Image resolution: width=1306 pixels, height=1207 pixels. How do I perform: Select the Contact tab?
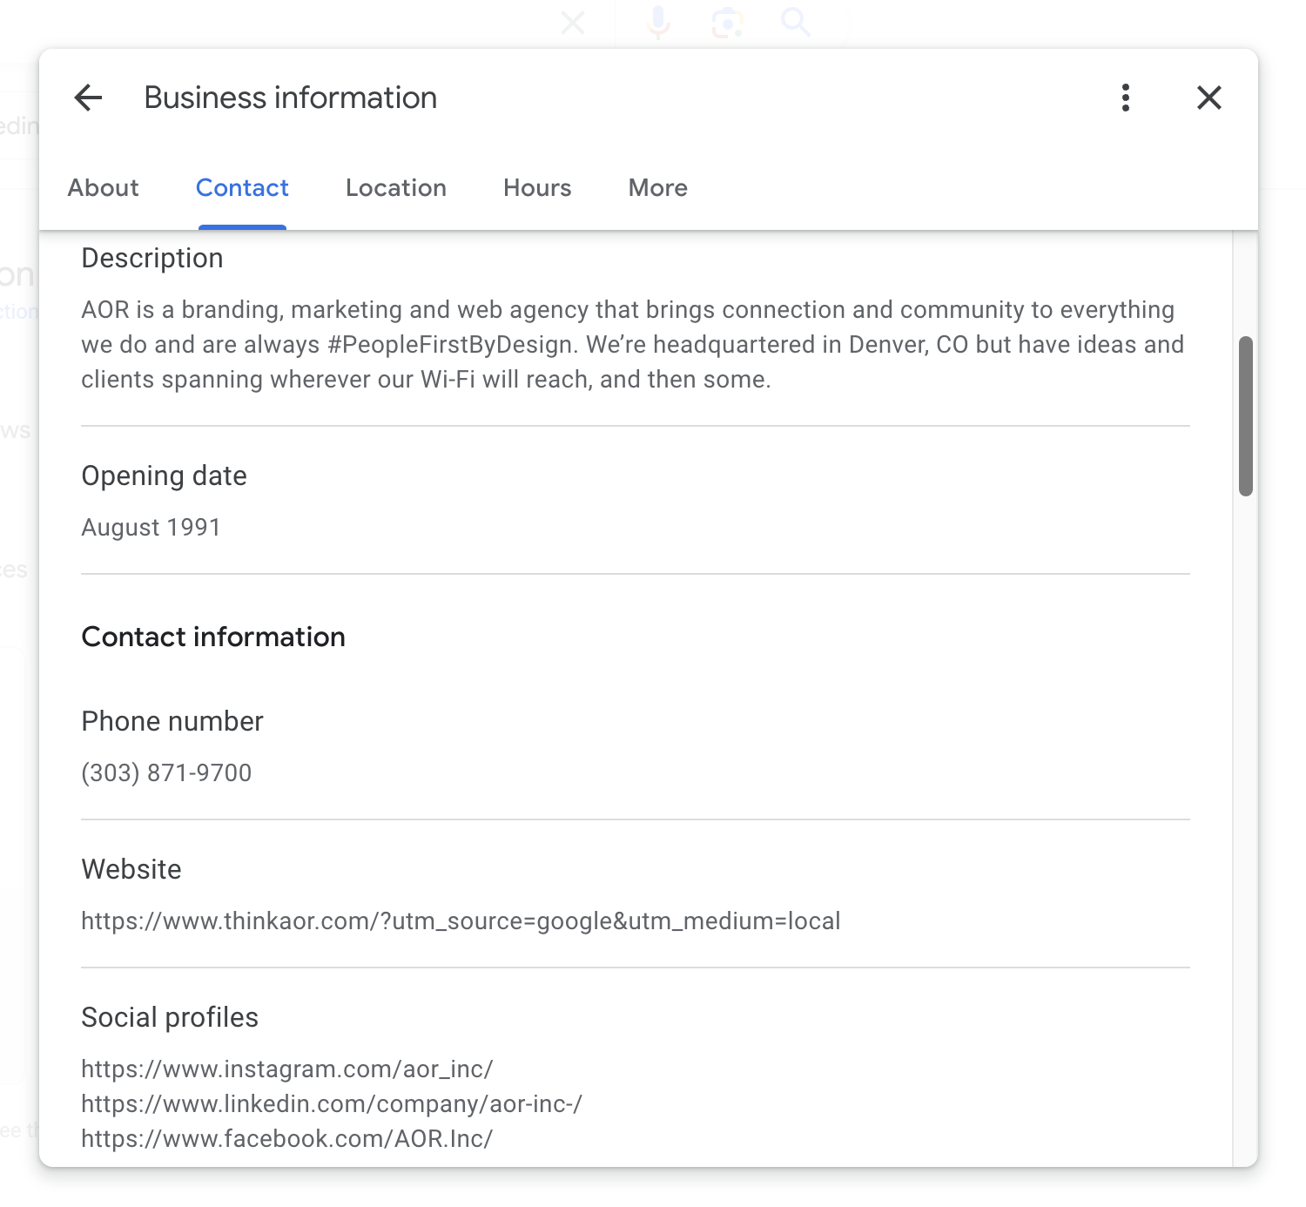pos(242,188)
